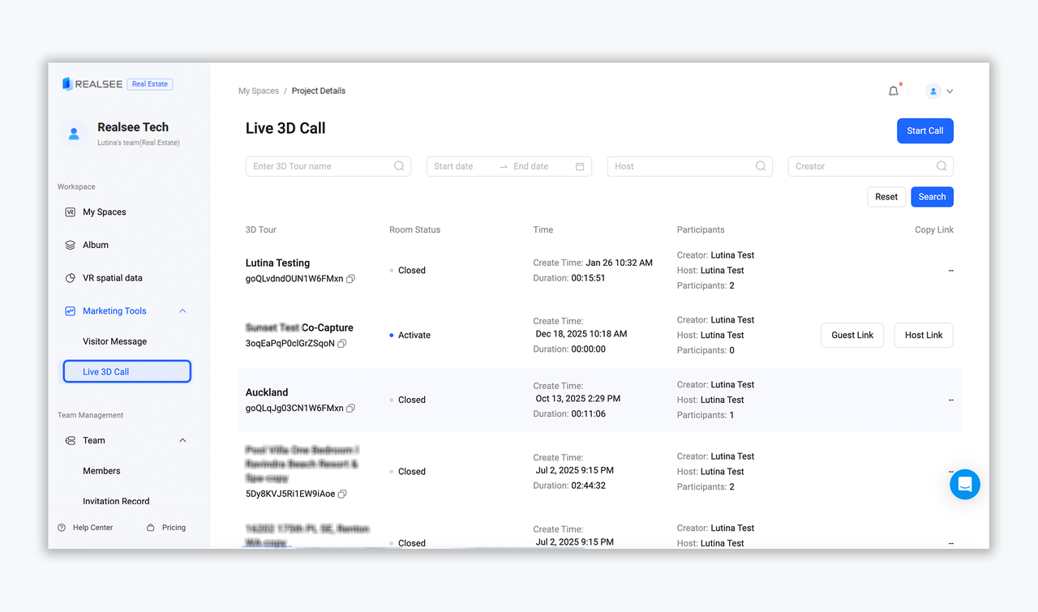Copy the Auckland tour ID
Screen dimensions: 1038x612
point(350,409)
